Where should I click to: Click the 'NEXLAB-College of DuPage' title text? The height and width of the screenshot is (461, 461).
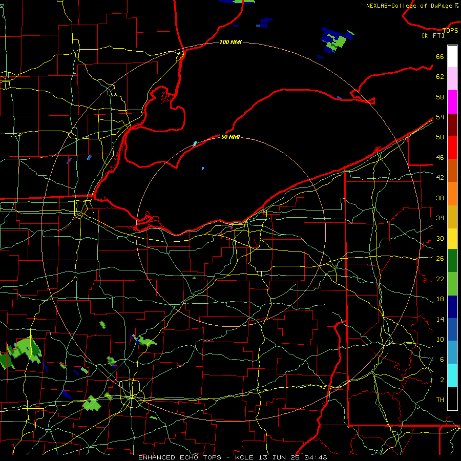pyautogui.click(x=409, y=6)
